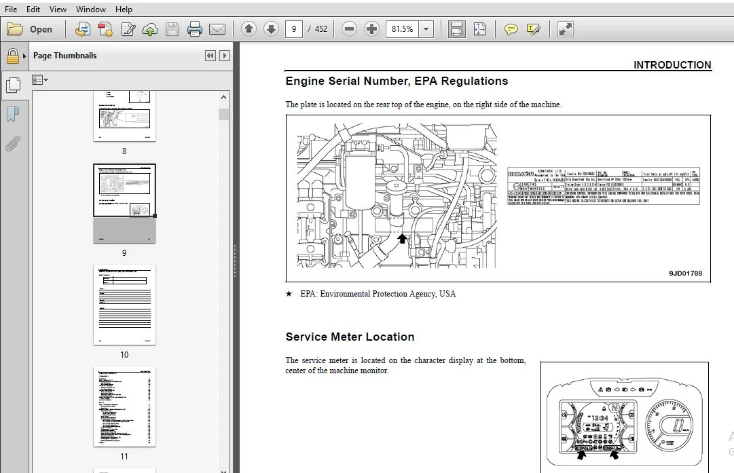Select the page 8 thumbnail

coord(124,115)
